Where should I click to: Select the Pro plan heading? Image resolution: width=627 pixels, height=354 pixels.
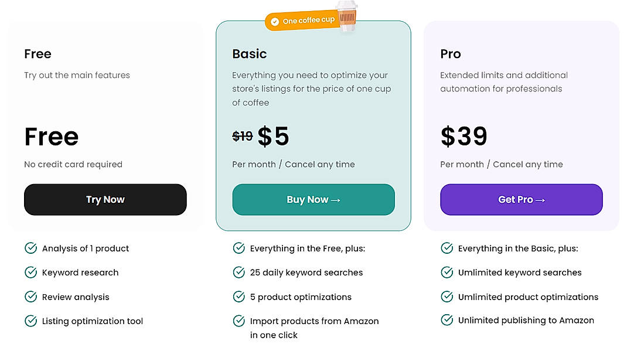(450, 53)
